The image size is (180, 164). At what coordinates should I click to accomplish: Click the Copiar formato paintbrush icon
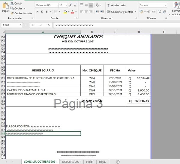click(12, 13)
